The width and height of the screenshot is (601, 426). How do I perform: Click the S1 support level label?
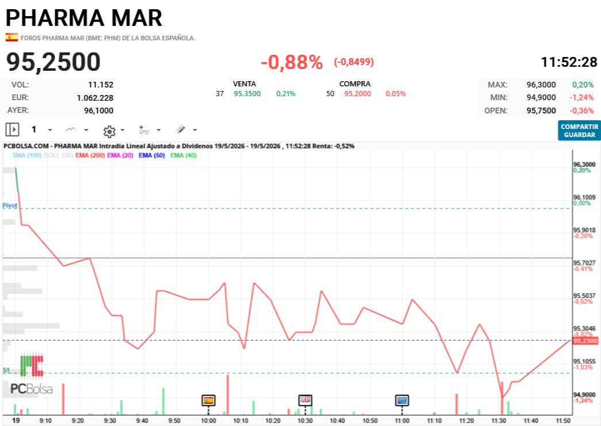[6, 370]
